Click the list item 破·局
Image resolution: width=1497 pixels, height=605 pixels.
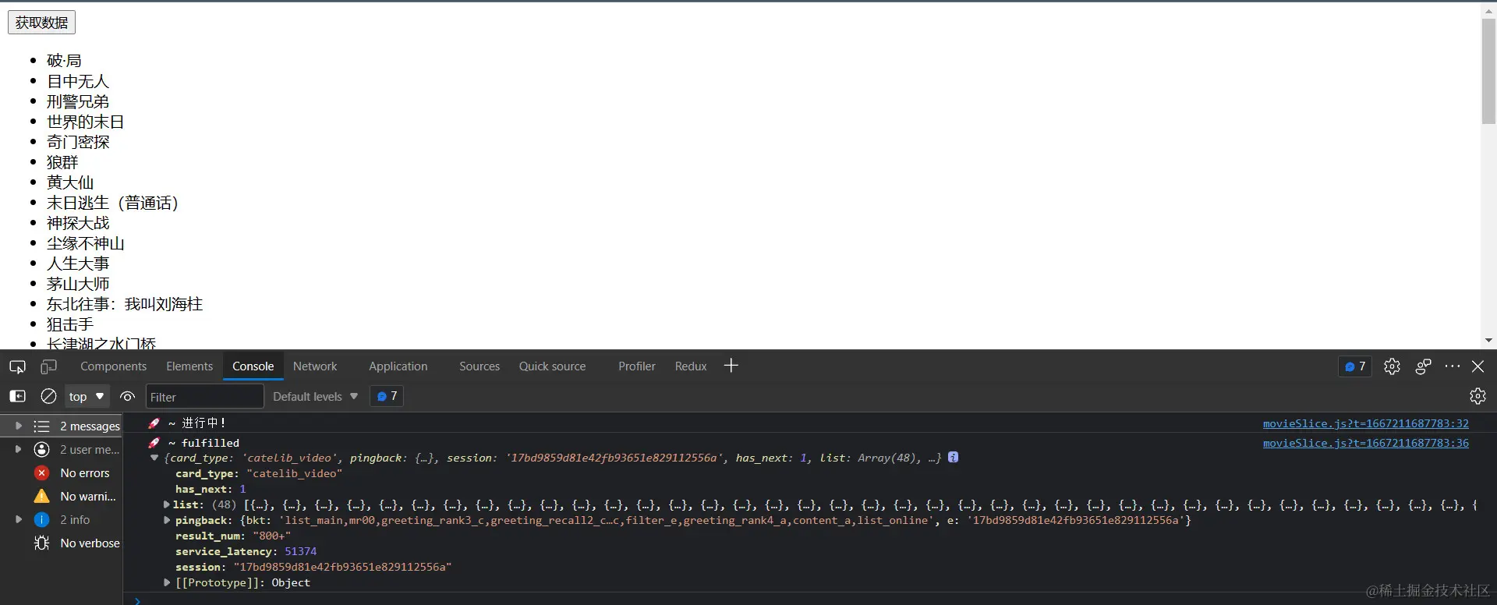click(64, 61)
